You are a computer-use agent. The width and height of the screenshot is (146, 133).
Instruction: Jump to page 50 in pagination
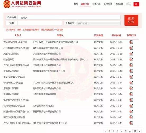135,131
